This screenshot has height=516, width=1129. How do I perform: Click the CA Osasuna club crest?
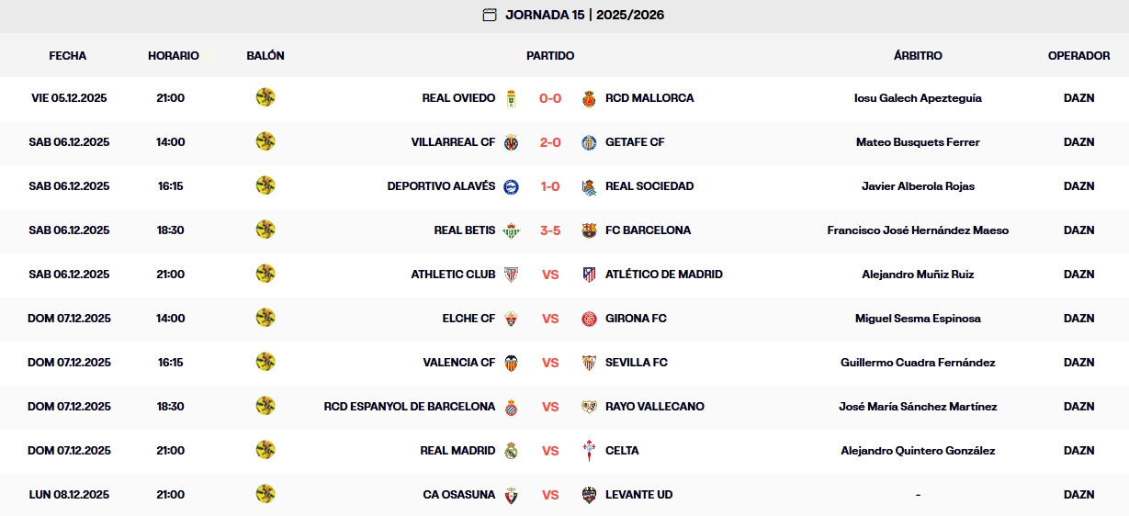[512, 495]
